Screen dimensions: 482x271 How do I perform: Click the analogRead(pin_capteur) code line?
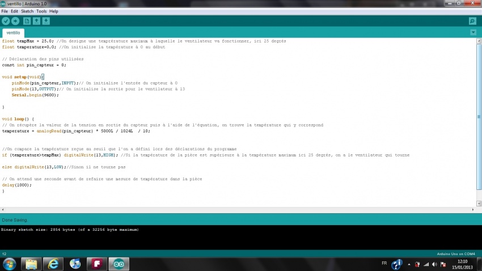tap(76, 131)
